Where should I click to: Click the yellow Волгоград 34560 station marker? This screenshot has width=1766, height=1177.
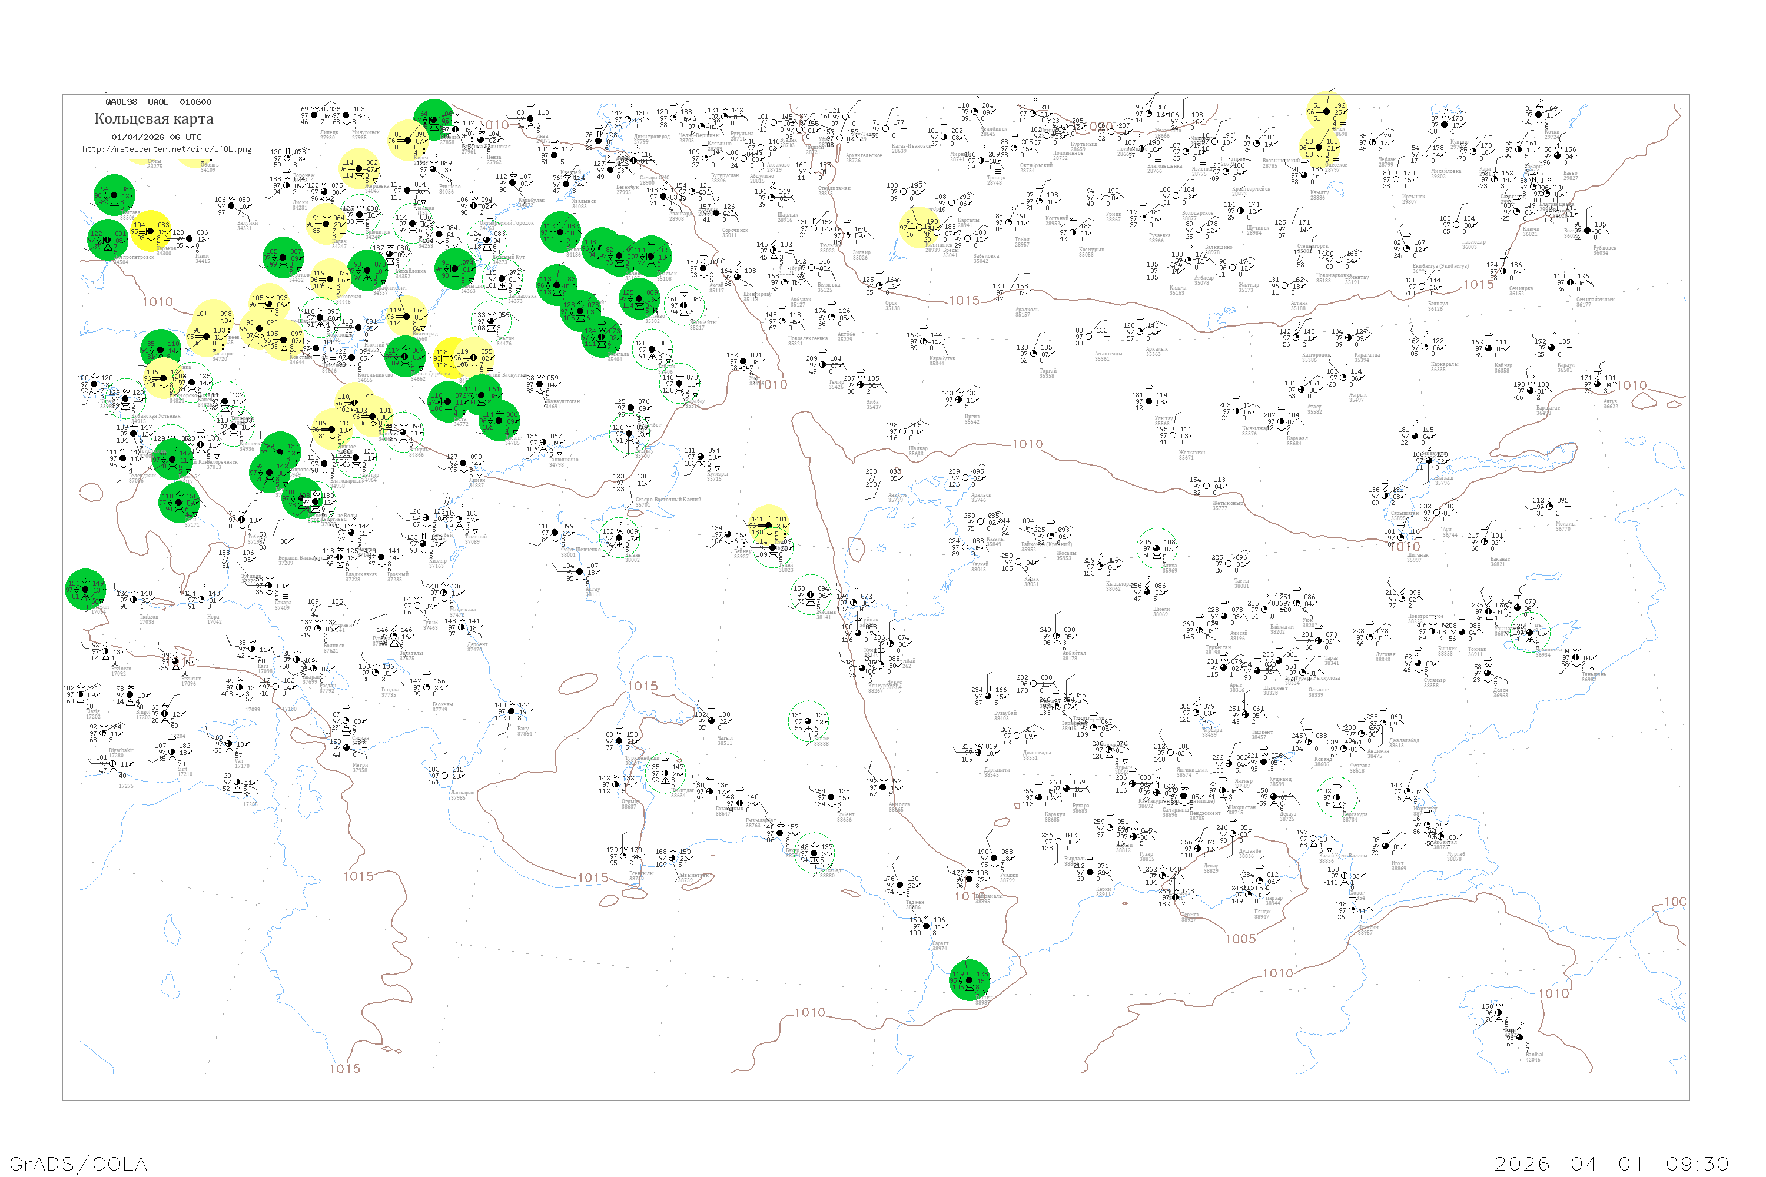click(x=407, y=316)
